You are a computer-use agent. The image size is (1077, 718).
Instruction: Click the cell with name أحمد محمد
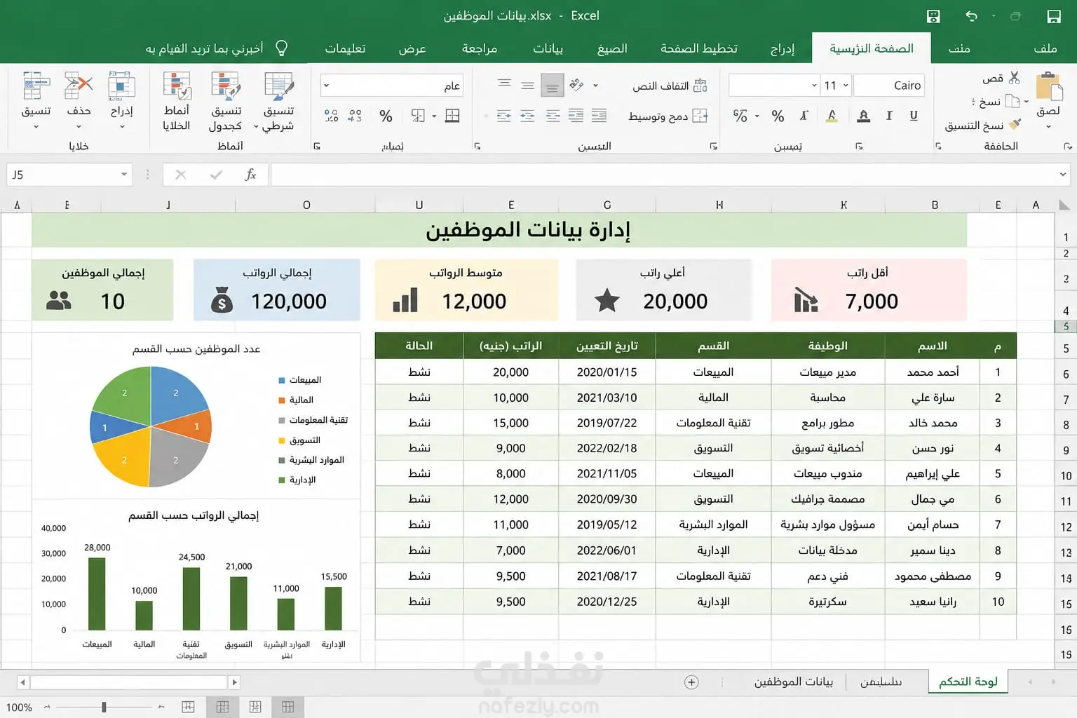coord(933,372)
